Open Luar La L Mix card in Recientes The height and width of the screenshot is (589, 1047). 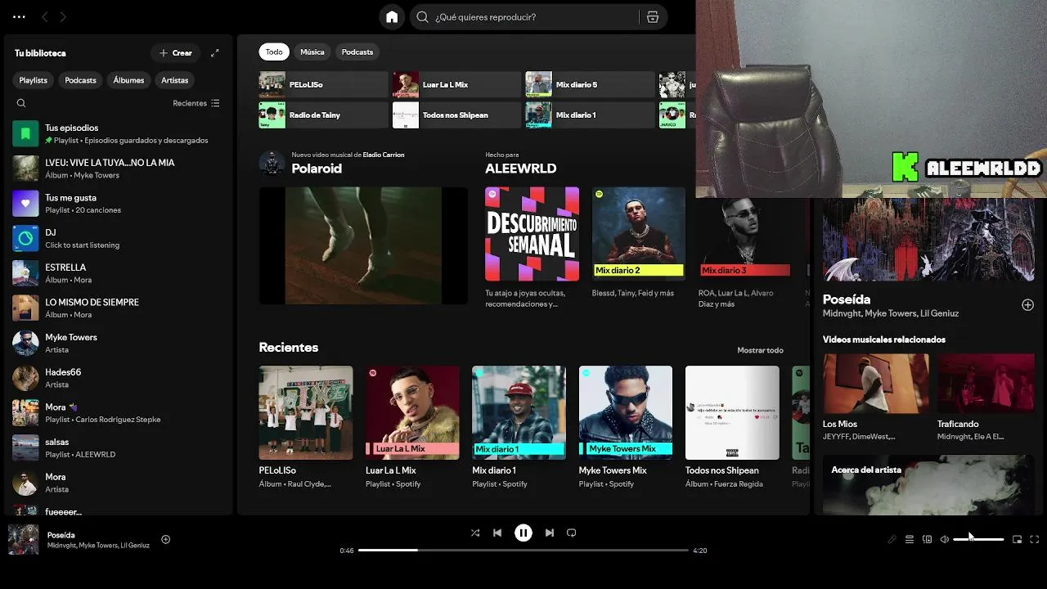412,428
